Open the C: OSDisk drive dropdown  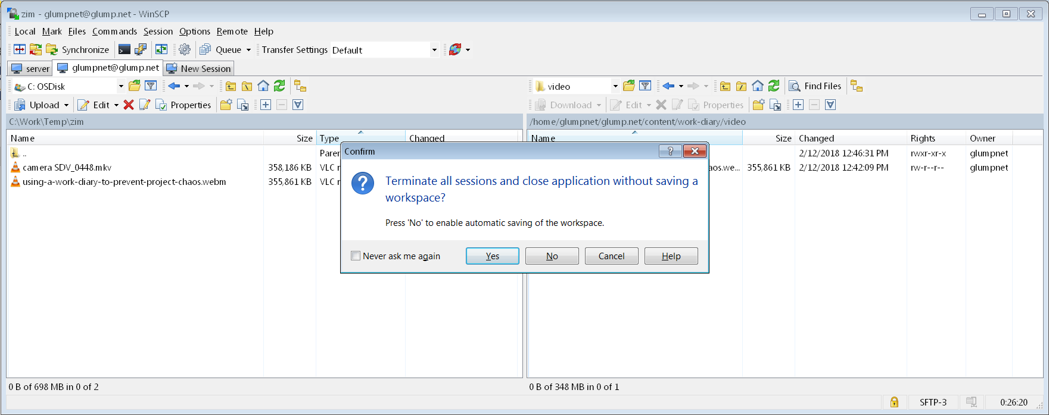(x=121, y=86)
